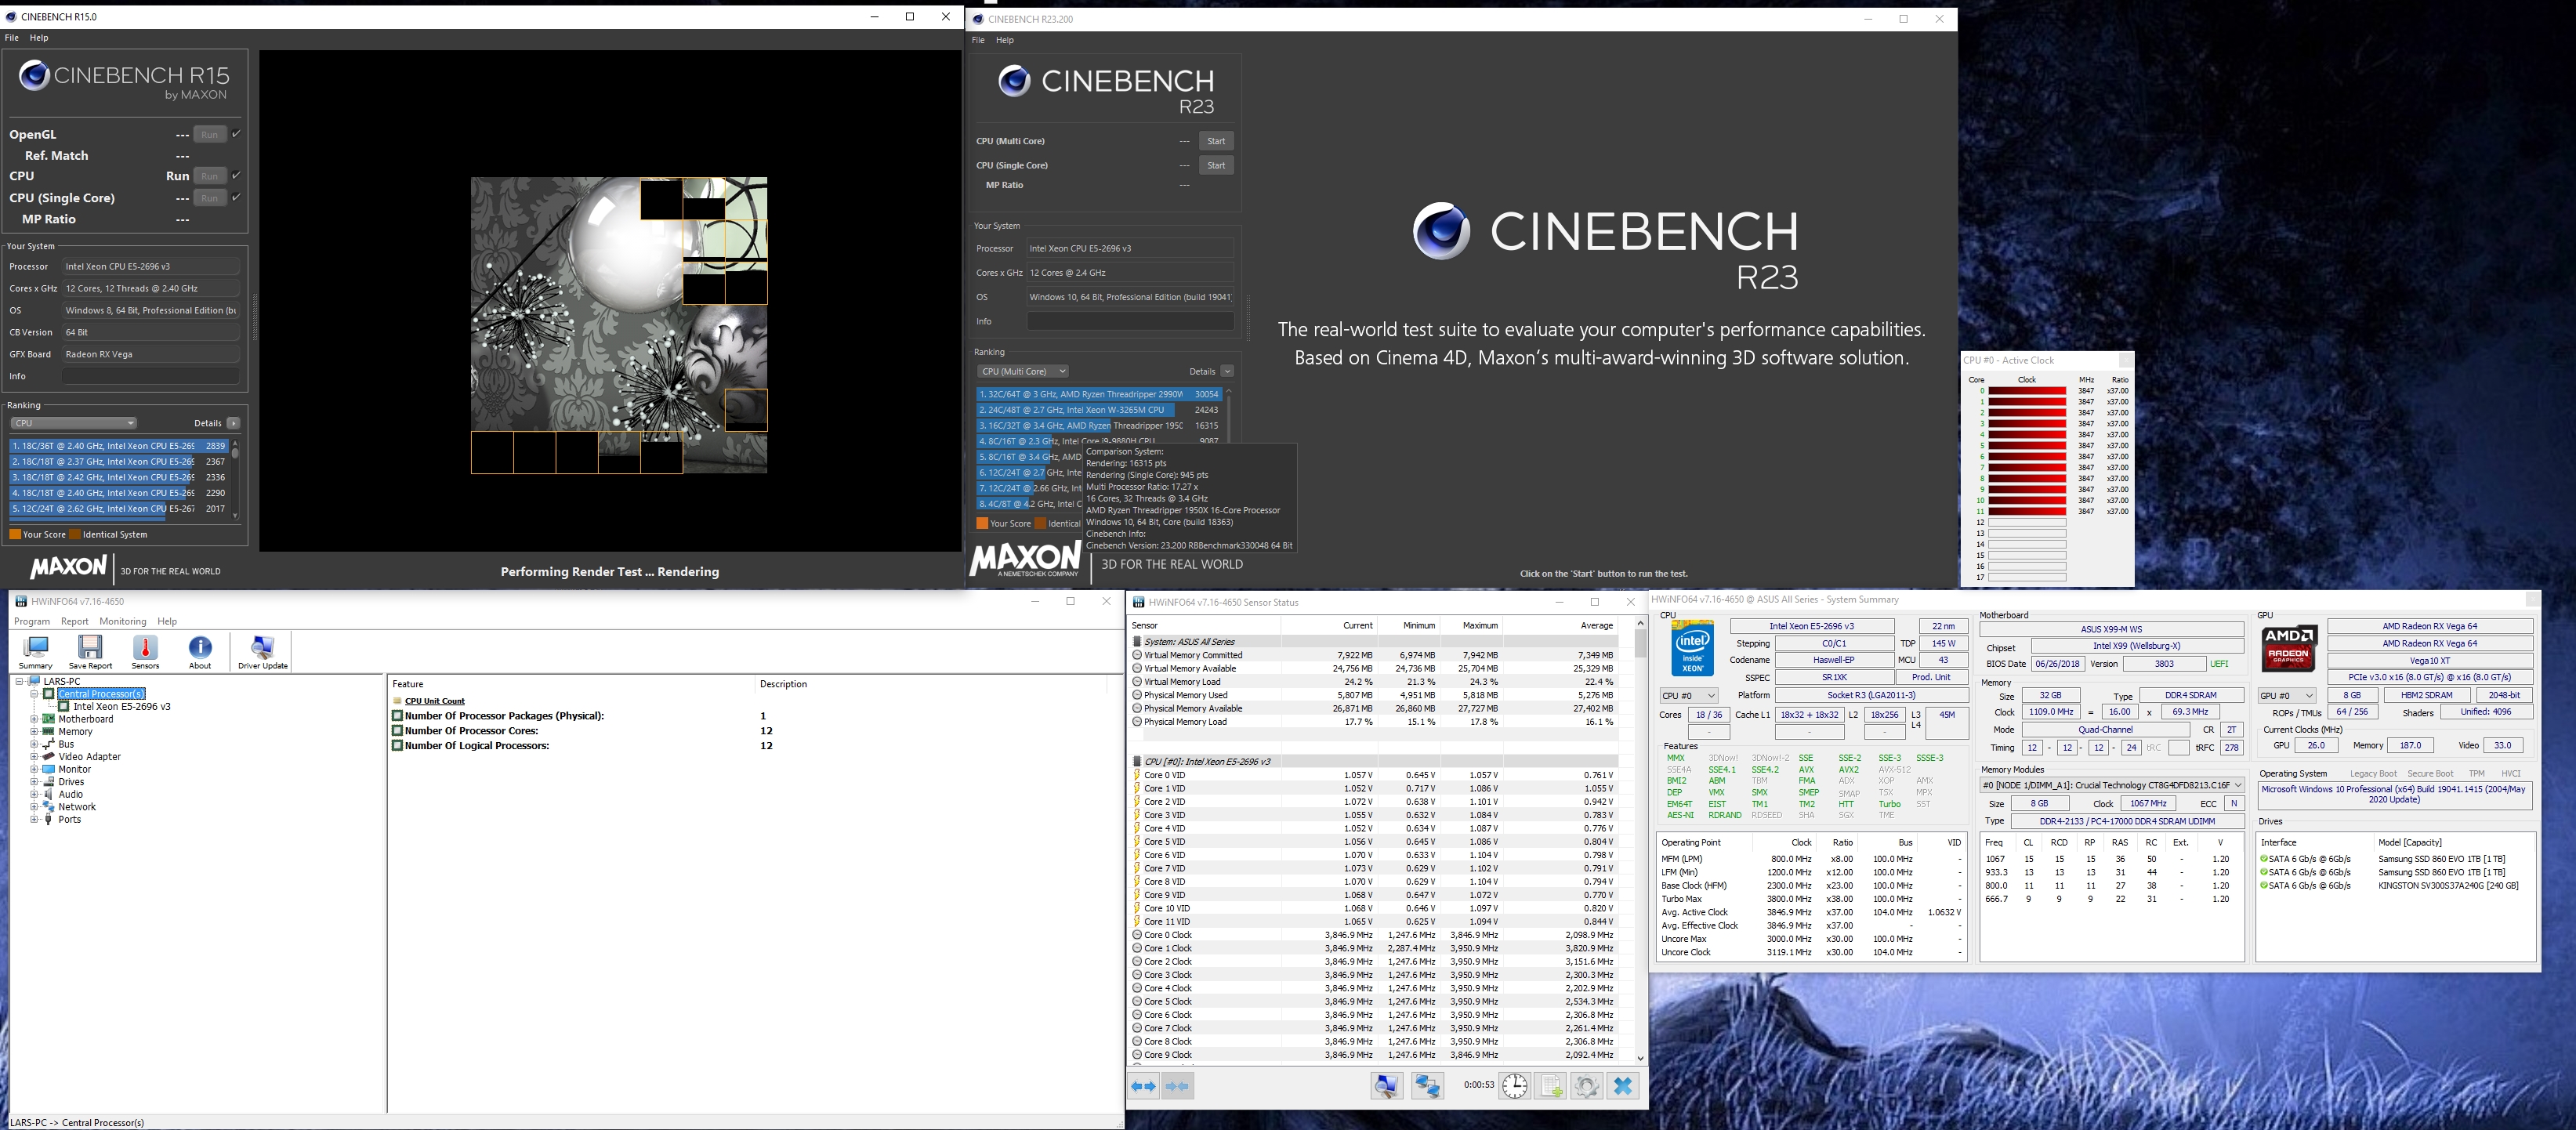
Task: Click the Details button in R15 ranking
Action: point(233,423)
